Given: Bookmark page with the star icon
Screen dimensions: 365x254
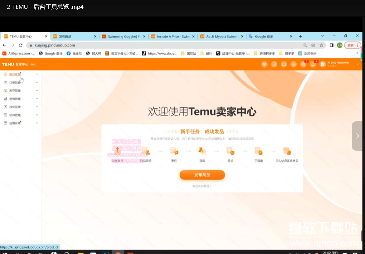Looking at the screenshot, I should click(321, 45).
